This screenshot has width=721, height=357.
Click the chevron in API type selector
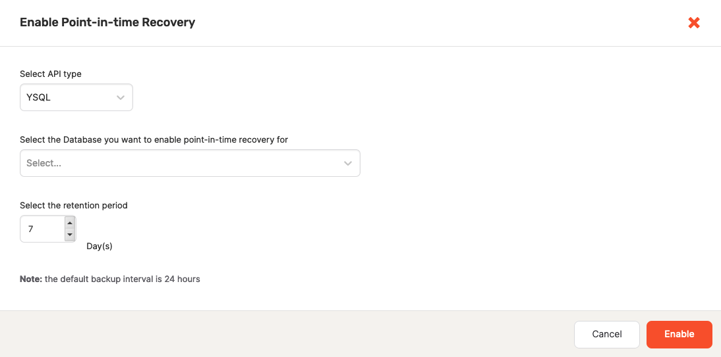[121, 97]
